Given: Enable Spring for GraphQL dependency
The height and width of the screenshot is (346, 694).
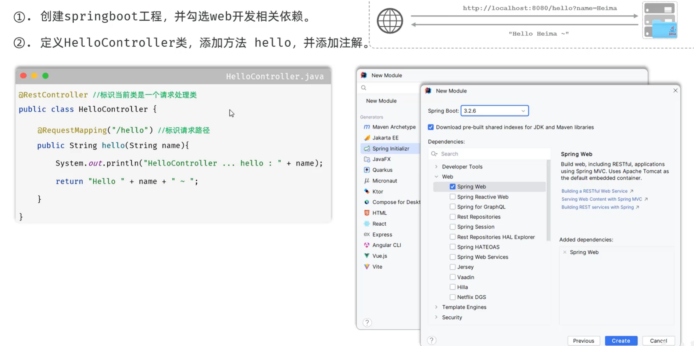Looking at the screenshot, I should [x=452, y=207].
